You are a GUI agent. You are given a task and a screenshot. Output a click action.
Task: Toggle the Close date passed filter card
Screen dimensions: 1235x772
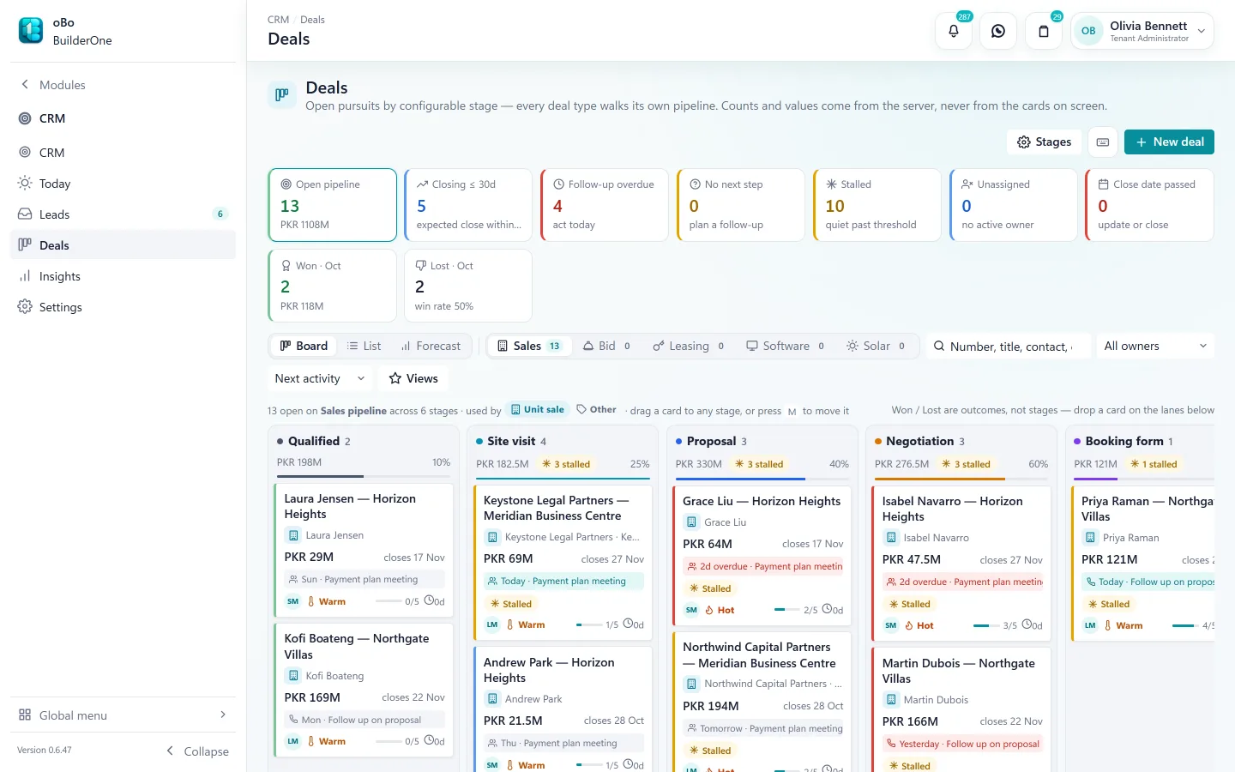click(x=1150, y=205)
